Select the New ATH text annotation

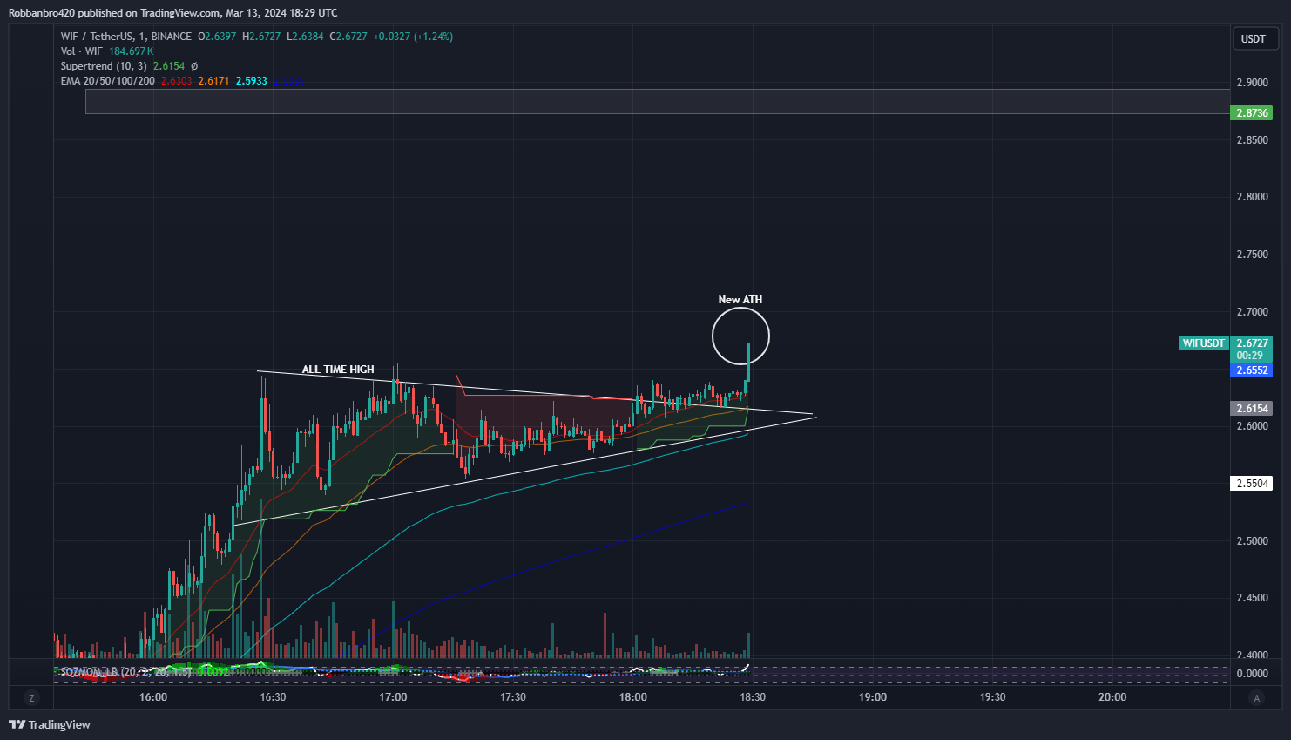[740, 300]
